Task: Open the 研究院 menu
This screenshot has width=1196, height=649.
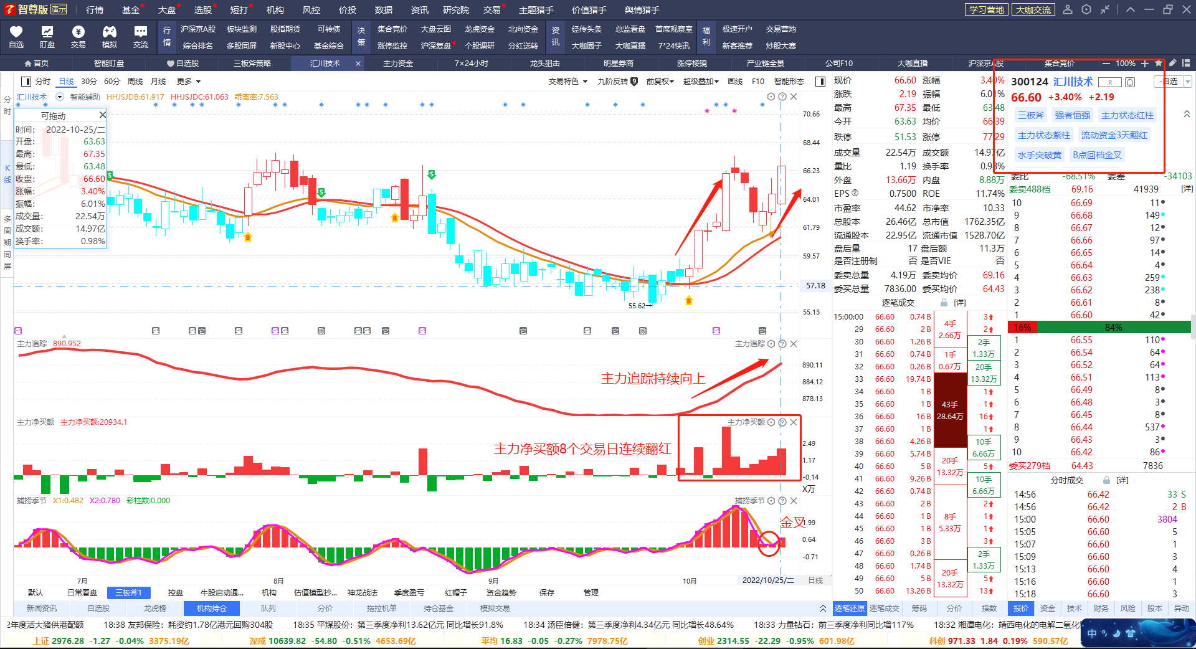Action: point(456,9)
